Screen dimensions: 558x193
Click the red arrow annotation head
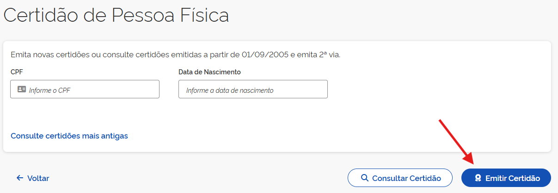470,159
